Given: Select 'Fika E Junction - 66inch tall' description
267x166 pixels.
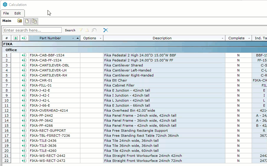Looking at the screenshot, I should (x=164, y=105).
